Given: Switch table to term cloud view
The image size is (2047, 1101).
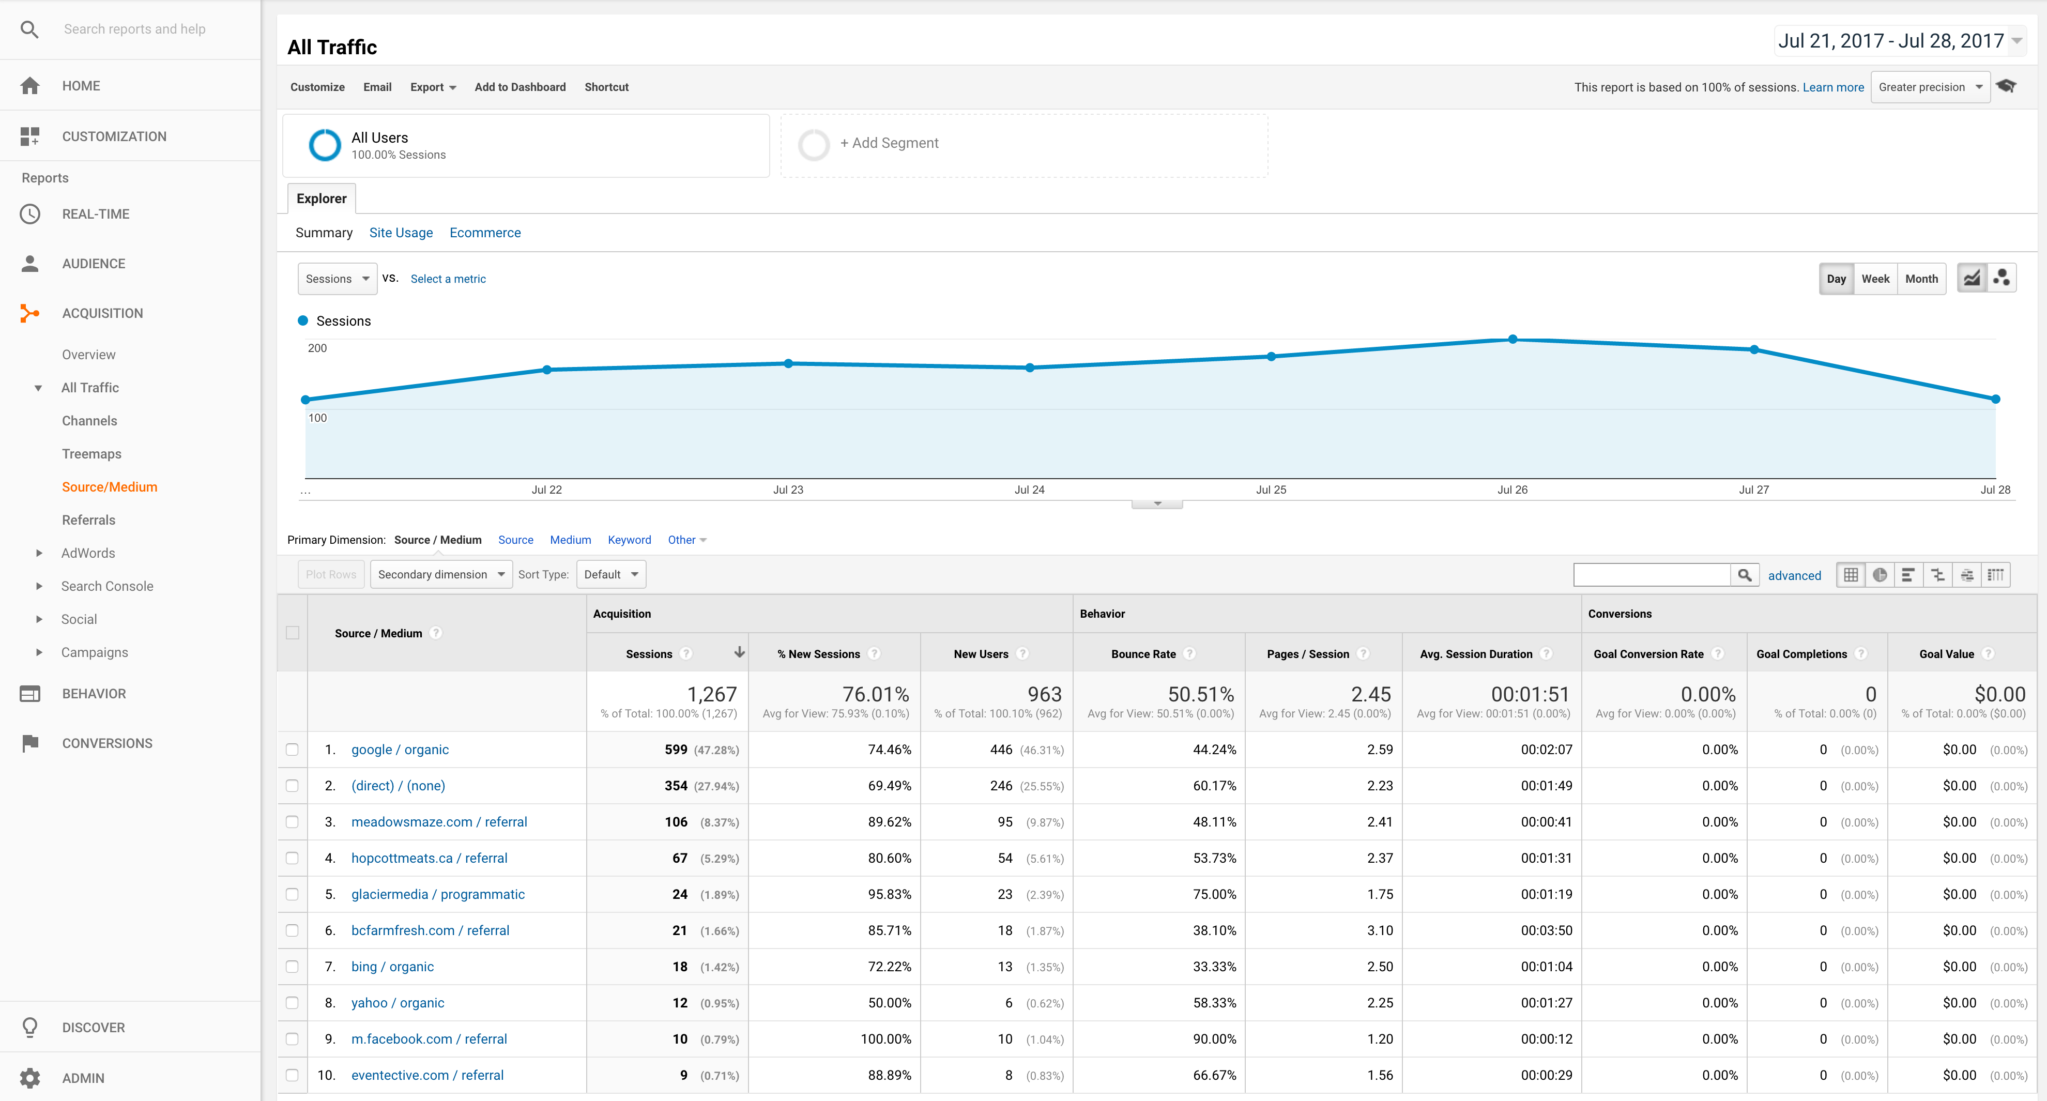Looking at the screenshot, I should (x=1967, y=575).
